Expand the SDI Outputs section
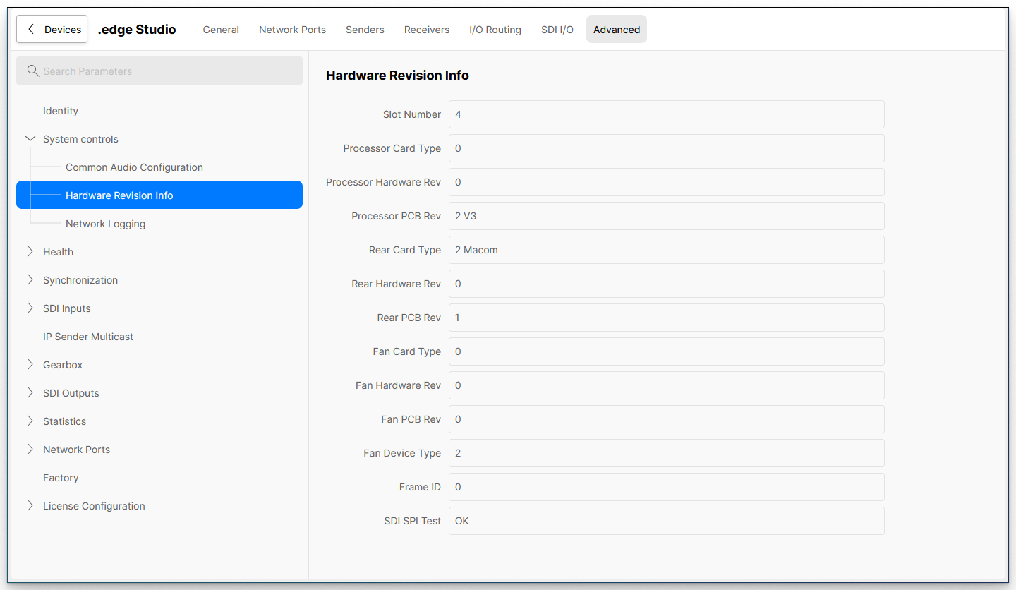The height and width of the screenshot is (590, 1016). 30,393
